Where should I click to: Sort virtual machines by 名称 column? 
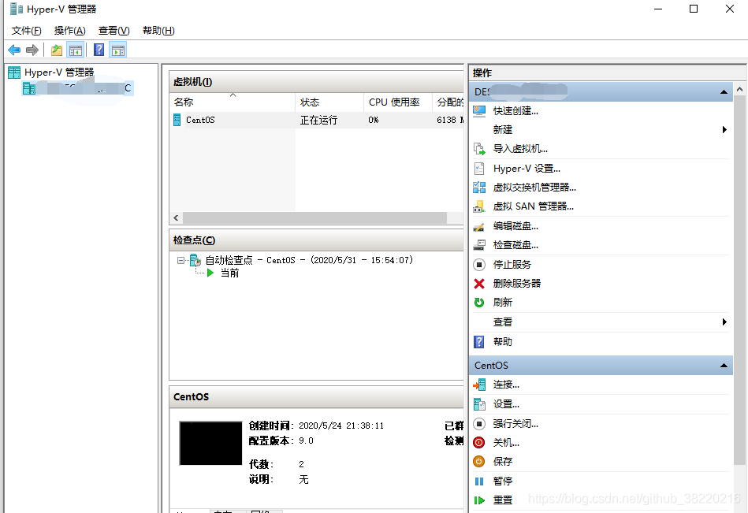pos(233,102)
